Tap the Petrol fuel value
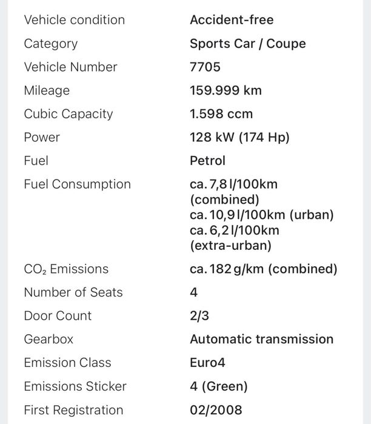The width and height of the screenshot is (371, 424). (x=207, y=161)
